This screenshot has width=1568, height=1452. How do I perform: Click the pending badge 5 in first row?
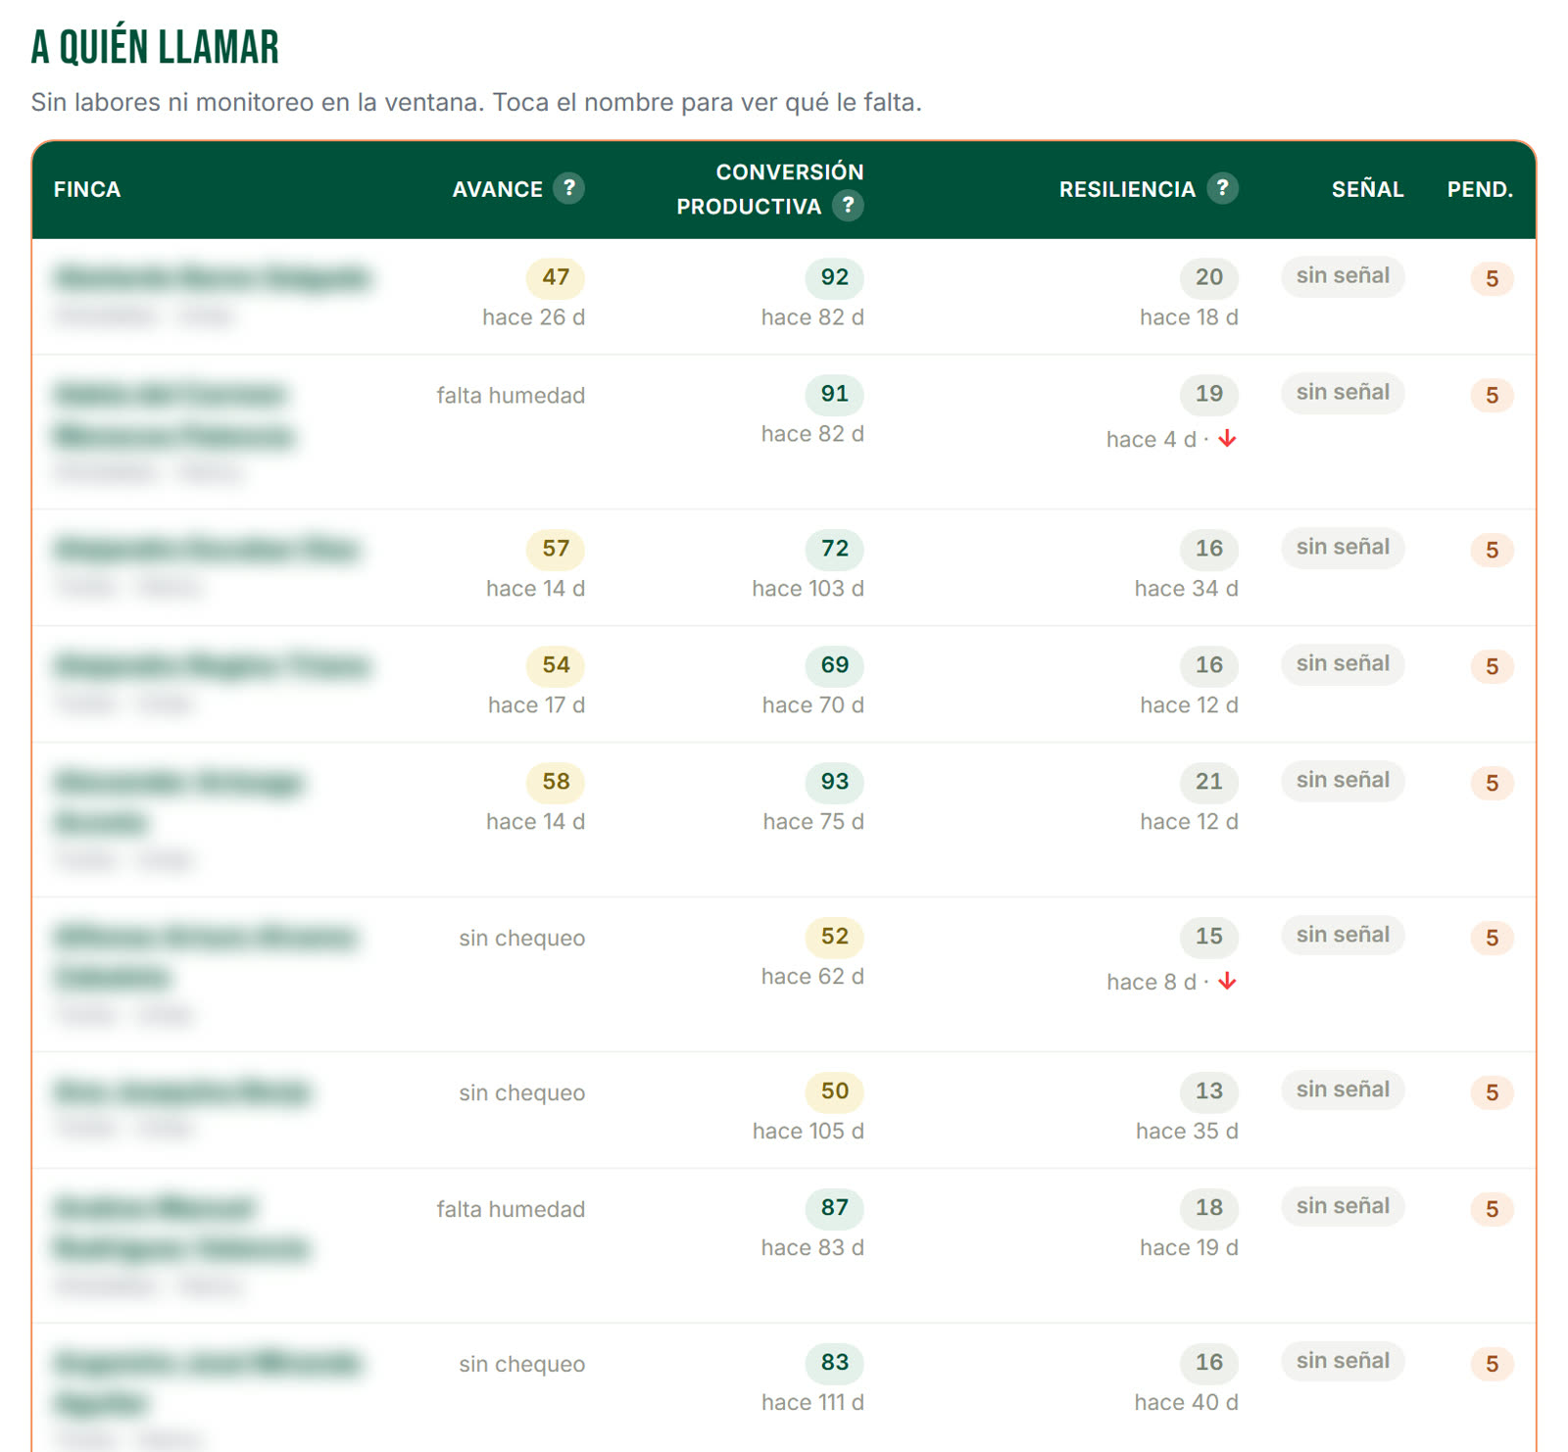[x=1492, y=279]
